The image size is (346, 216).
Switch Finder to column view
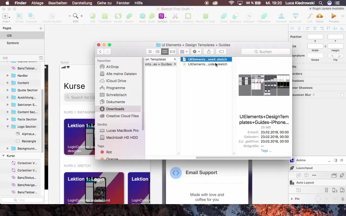click(x=165, y=52)
